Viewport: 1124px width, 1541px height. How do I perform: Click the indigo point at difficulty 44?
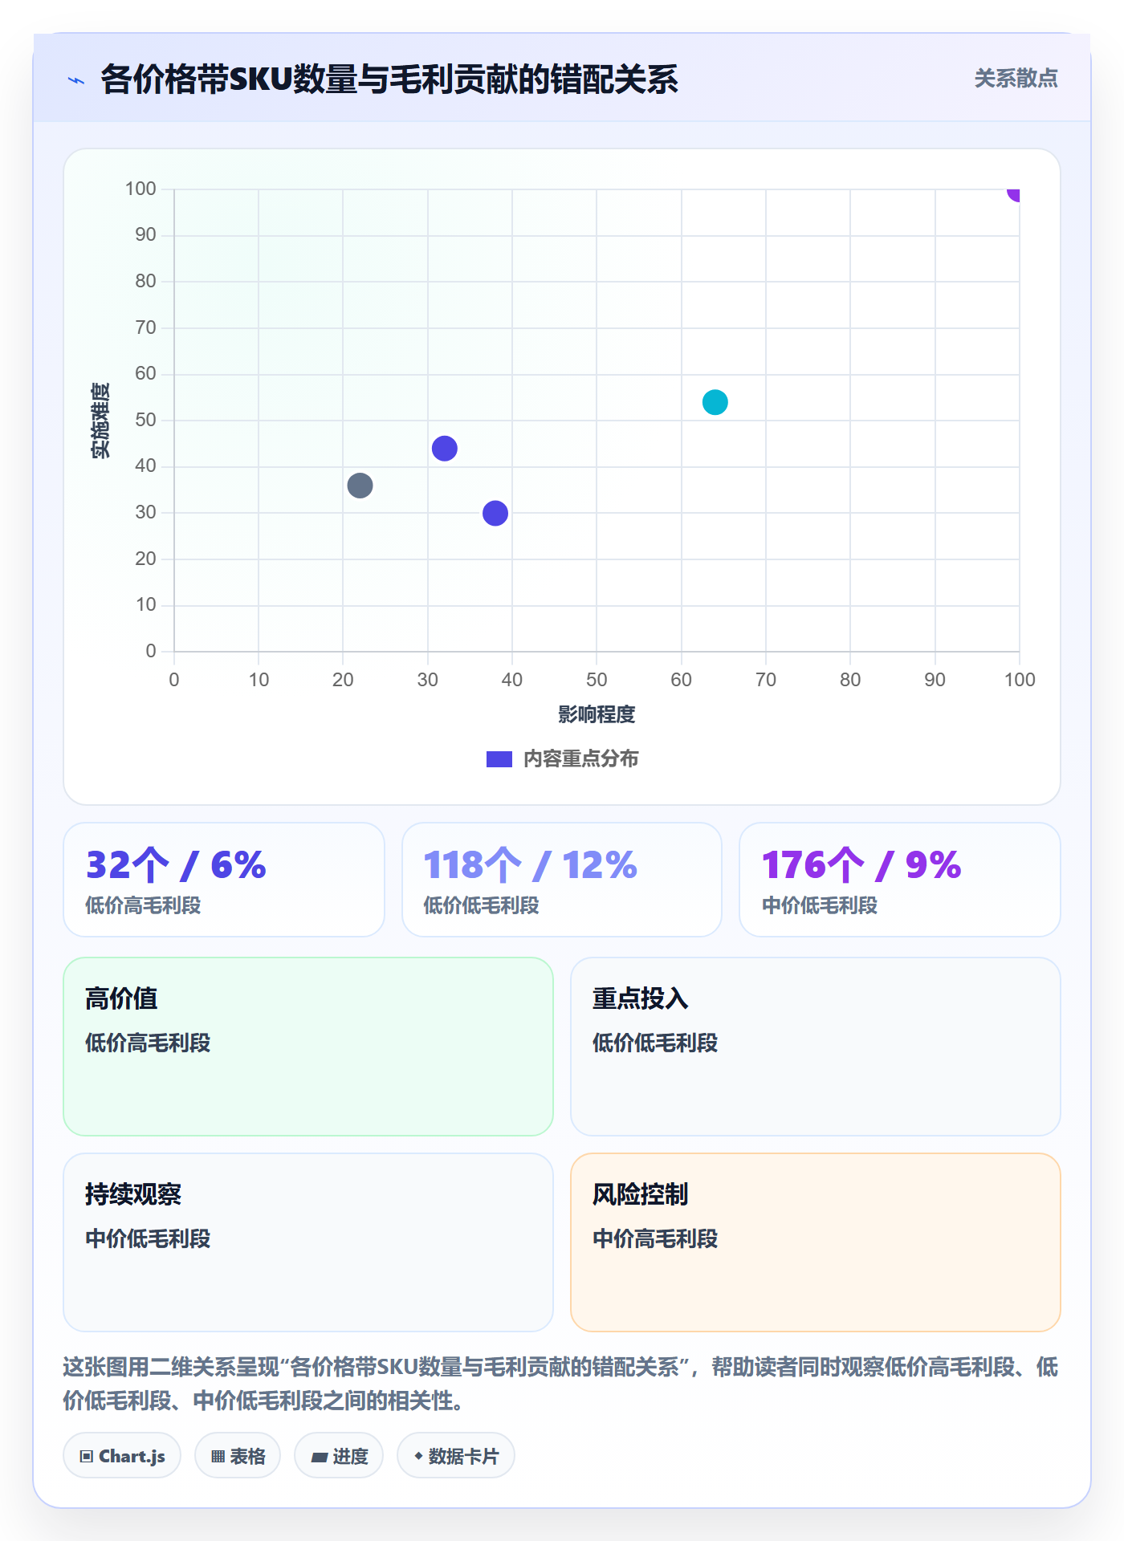click(444, 449)
